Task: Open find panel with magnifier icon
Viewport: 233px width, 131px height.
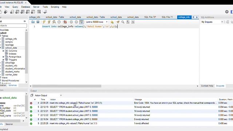Action: 123,22
